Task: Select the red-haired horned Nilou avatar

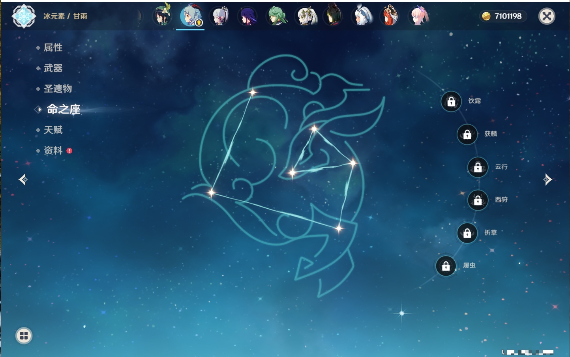Action: click(390, 16)
